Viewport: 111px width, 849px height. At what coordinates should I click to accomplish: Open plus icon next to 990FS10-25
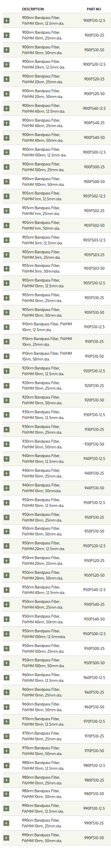point(6,823)
